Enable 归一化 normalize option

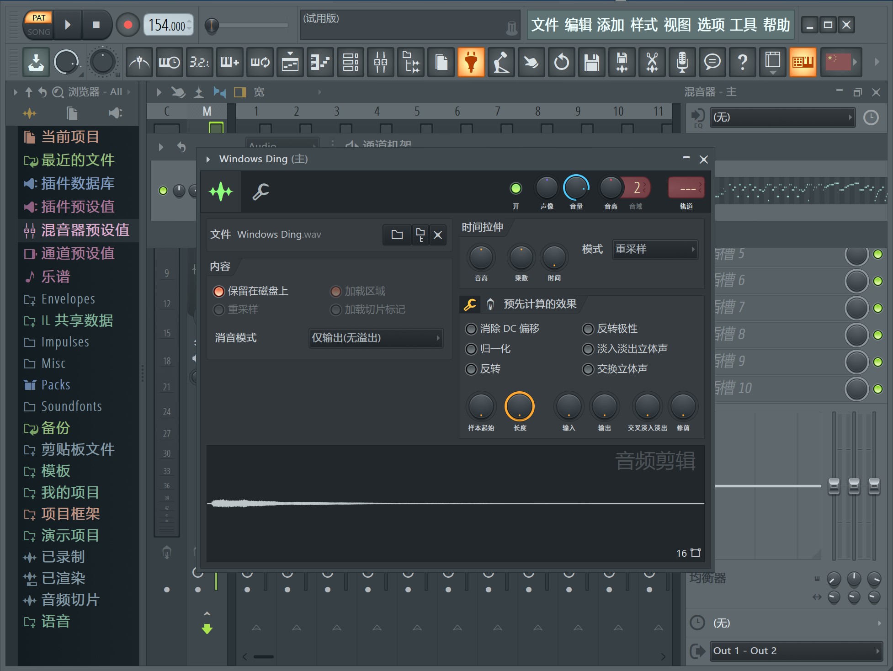[488, 349]
